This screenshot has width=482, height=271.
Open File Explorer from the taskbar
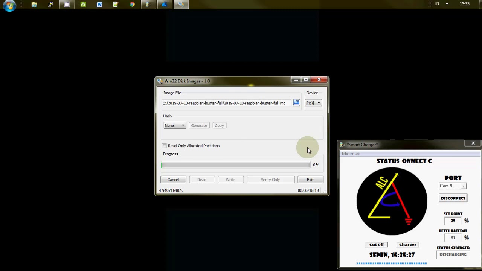point(34,5)
